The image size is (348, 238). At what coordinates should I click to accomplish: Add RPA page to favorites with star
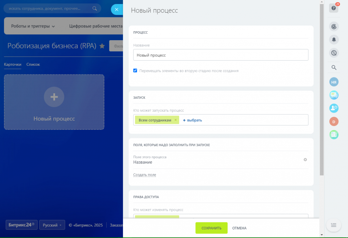point(102,46)
